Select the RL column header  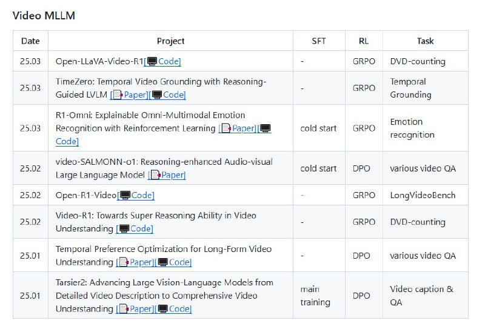pyautogui.click(x=364, y=41)
